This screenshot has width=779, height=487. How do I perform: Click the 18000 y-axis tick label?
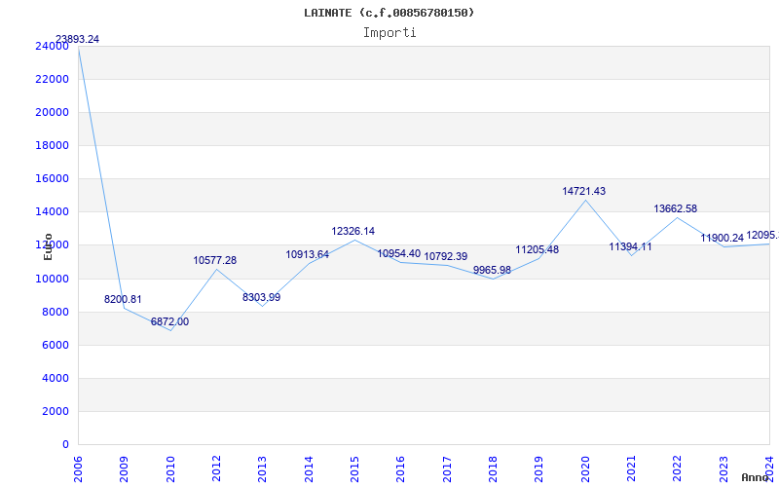53,145
